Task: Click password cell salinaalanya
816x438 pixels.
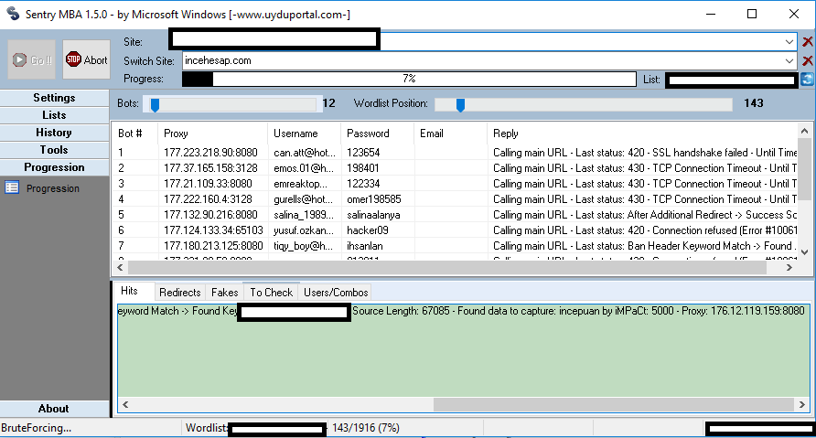Action: pos(373,215)
